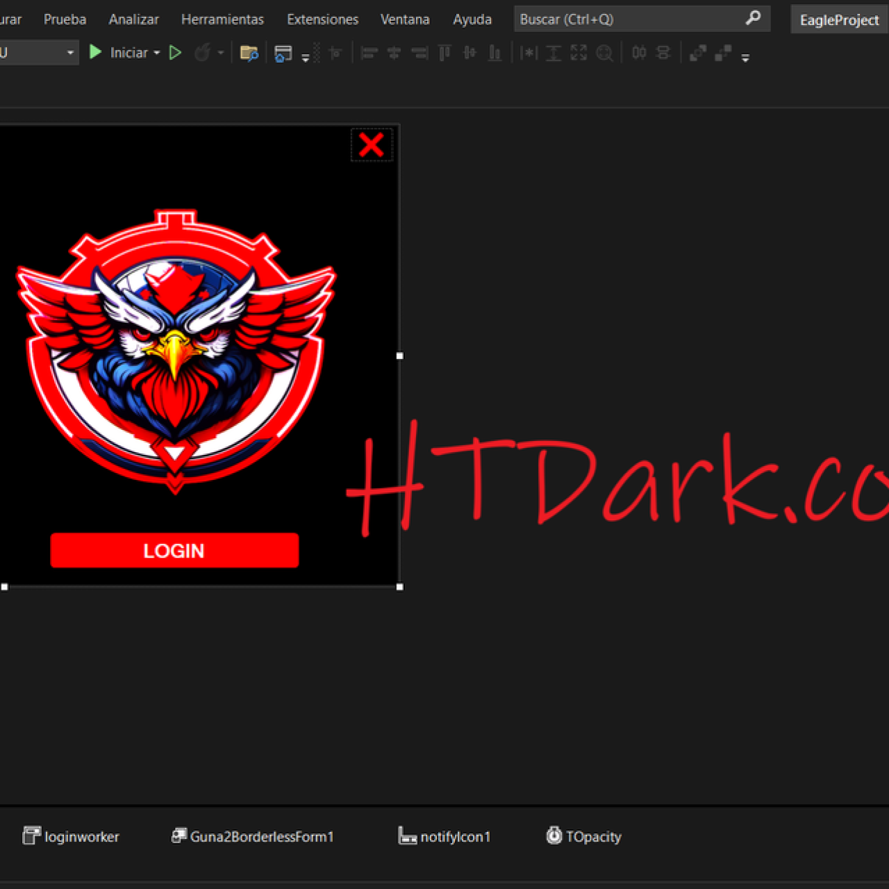Select Guna2BorderlessForm1 component in tray
The image size is (889, 889).
tap(253, 836)
